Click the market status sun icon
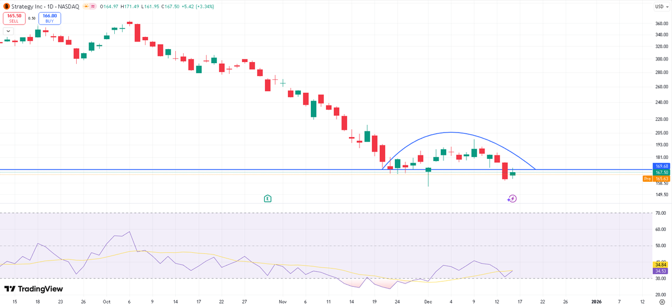The height and width of the screenshot is (307, 672). click(x=86, y=6)
